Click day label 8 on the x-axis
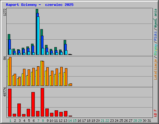 point(43,121)
